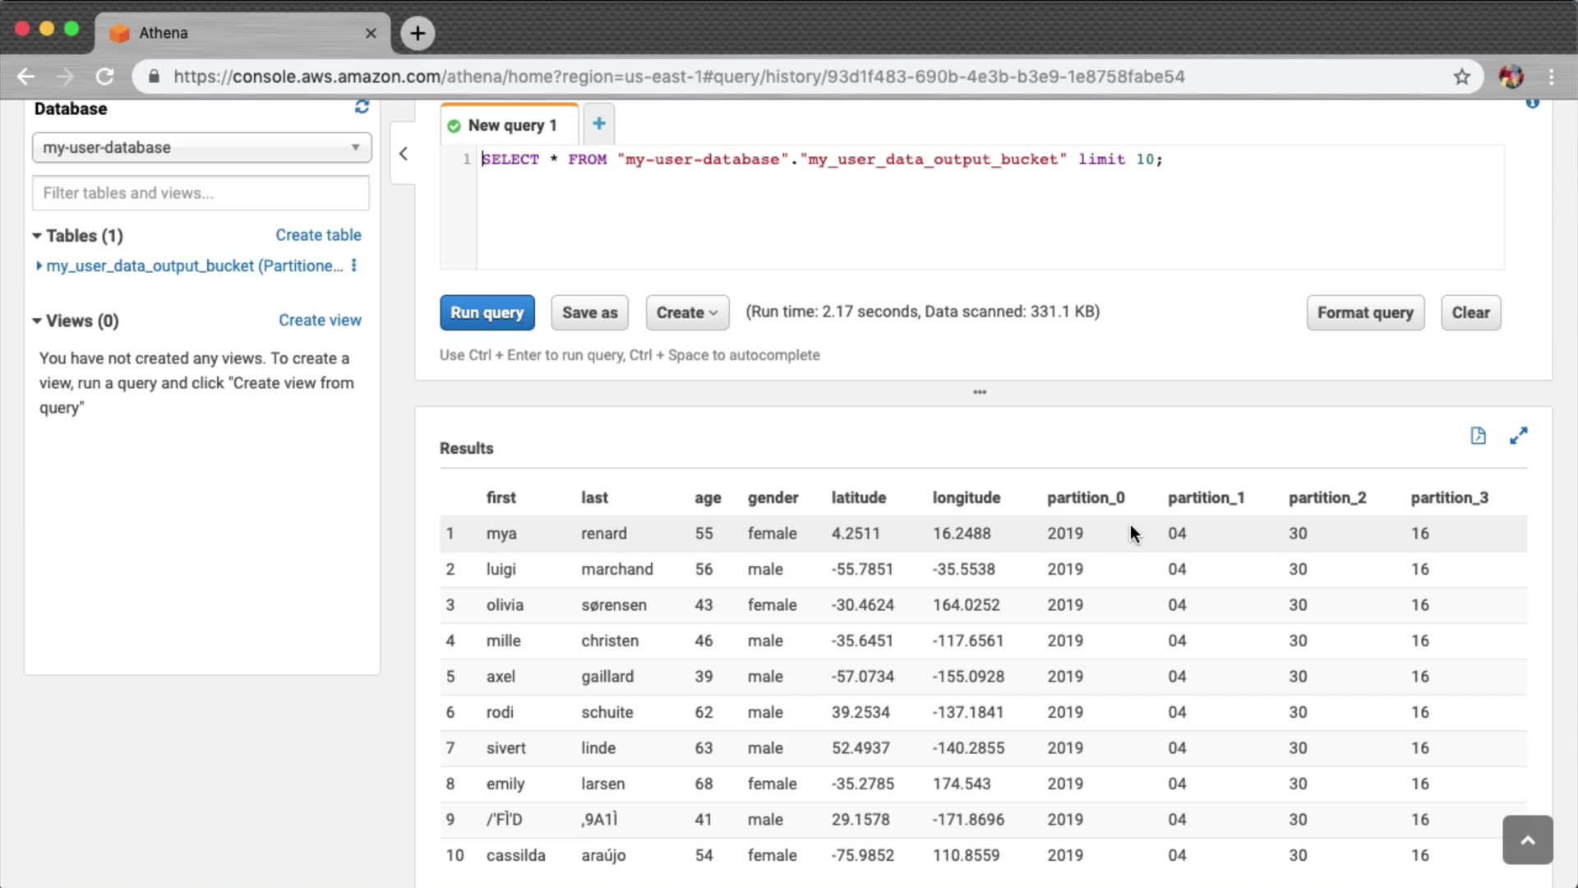Screen dimensions: 1578x888
Task: Open the Create dropdown button
Action: tap(687, 312)
